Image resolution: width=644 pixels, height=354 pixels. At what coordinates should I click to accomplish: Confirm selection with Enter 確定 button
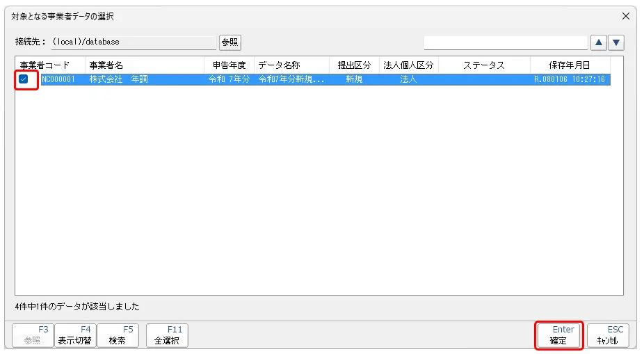tap(558, 335)
